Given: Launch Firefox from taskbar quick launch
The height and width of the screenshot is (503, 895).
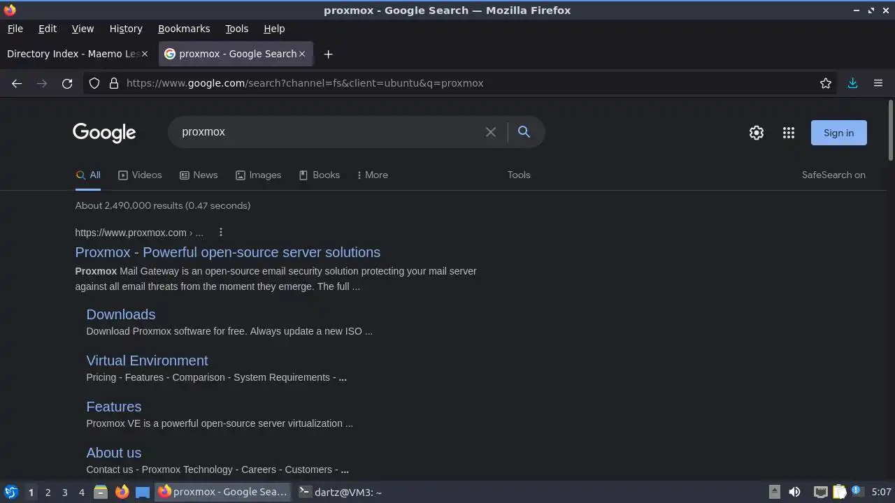Looking at the screenshot, I should click(x=122, y=492).
